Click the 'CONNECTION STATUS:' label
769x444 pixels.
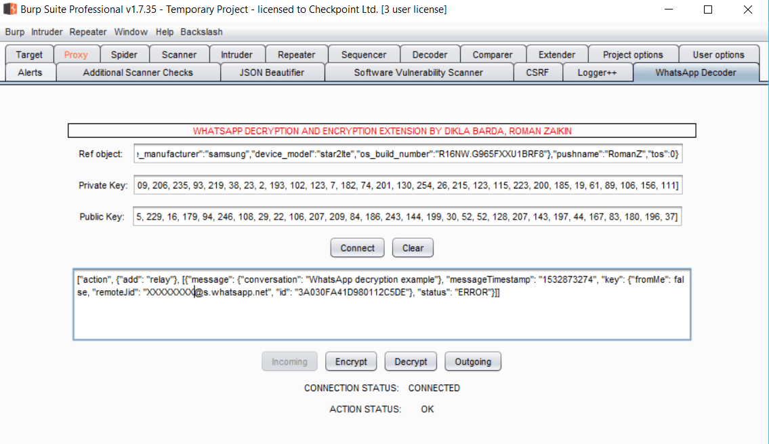coord(351,388)
